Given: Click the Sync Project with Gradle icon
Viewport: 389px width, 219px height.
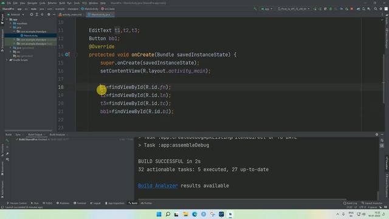Looking at the screenshot, I should (358, 9).
